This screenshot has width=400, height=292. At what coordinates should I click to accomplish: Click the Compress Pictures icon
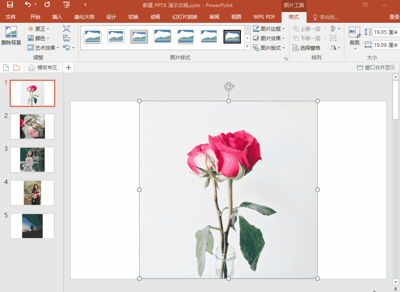pos(66,29)
